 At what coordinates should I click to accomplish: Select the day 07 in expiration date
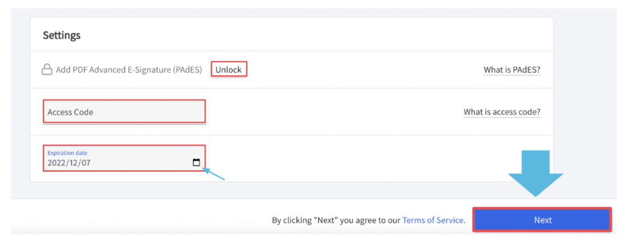coord(85,163)
